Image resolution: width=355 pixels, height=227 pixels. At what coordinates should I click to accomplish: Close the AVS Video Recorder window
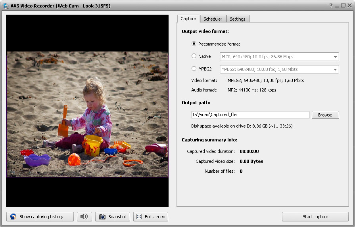pos(349,6)
